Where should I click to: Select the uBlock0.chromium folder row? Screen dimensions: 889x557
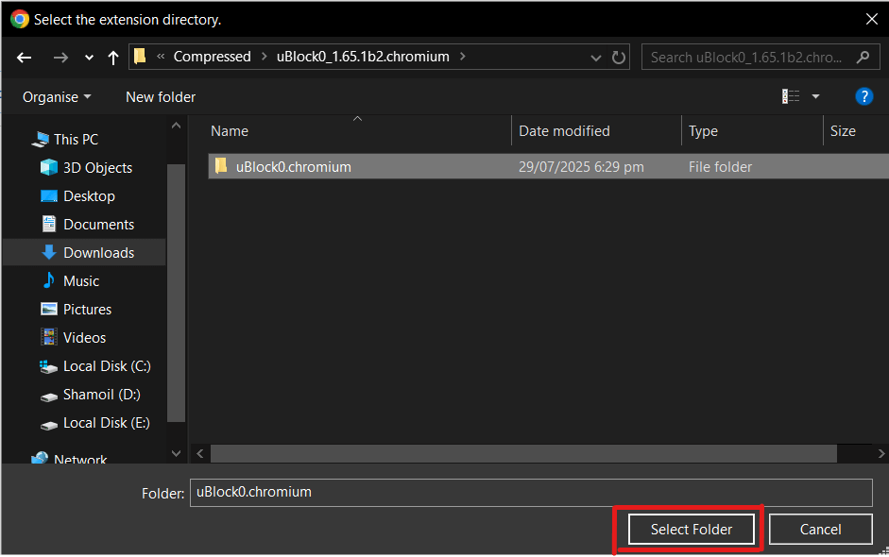click(x=548, y=166)
